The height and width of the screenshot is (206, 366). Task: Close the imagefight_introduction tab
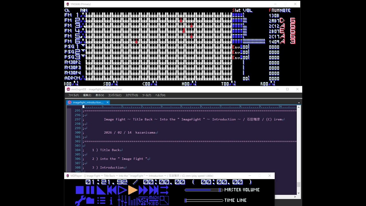108,102
